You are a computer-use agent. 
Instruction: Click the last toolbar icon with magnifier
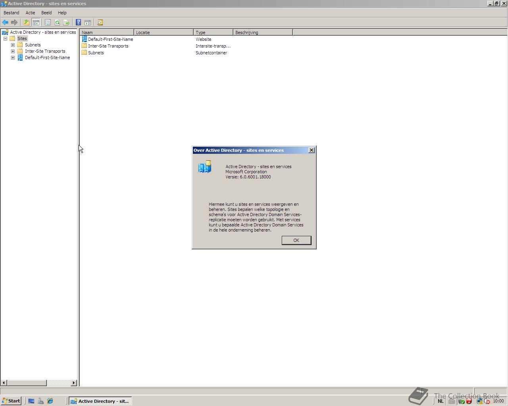100,23
